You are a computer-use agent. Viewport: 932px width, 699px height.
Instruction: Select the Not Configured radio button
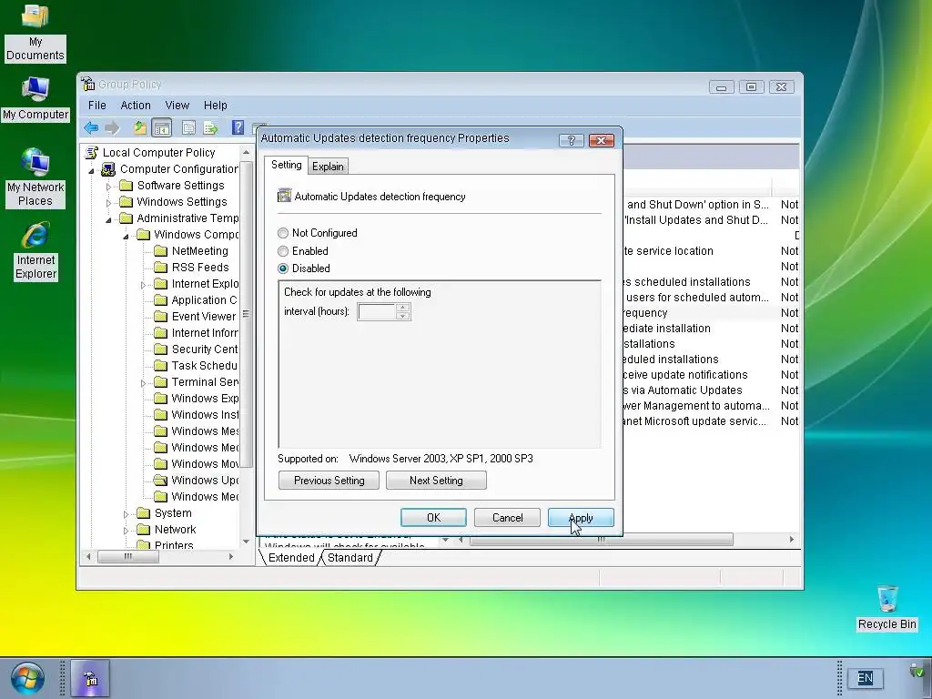[283, 233]
